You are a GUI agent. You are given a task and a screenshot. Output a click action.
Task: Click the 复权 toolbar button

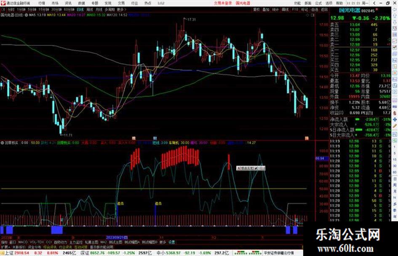pos(256,9)
